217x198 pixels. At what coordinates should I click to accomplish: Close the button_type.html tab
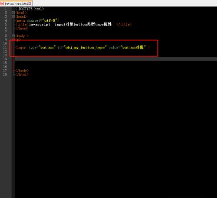pyautogui.click(x=30, y=3)
